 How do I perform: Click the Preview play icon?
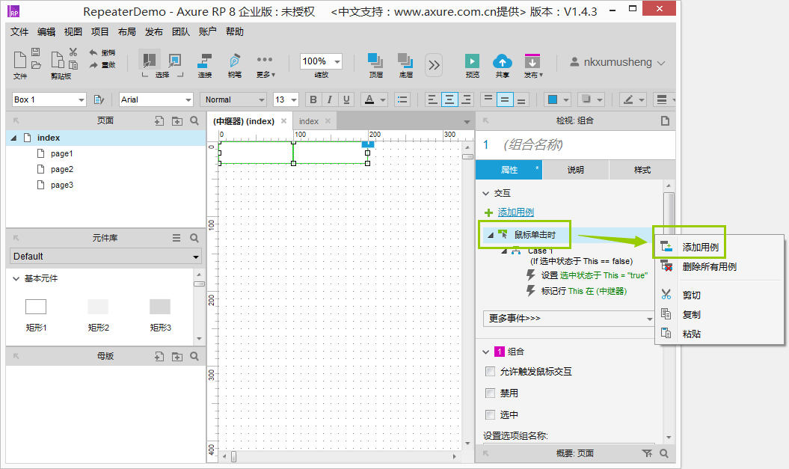pyautogui.click(x=472, y=61)
